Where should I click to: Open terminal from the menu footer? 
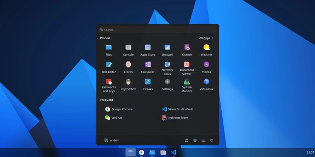pos(204,140)
